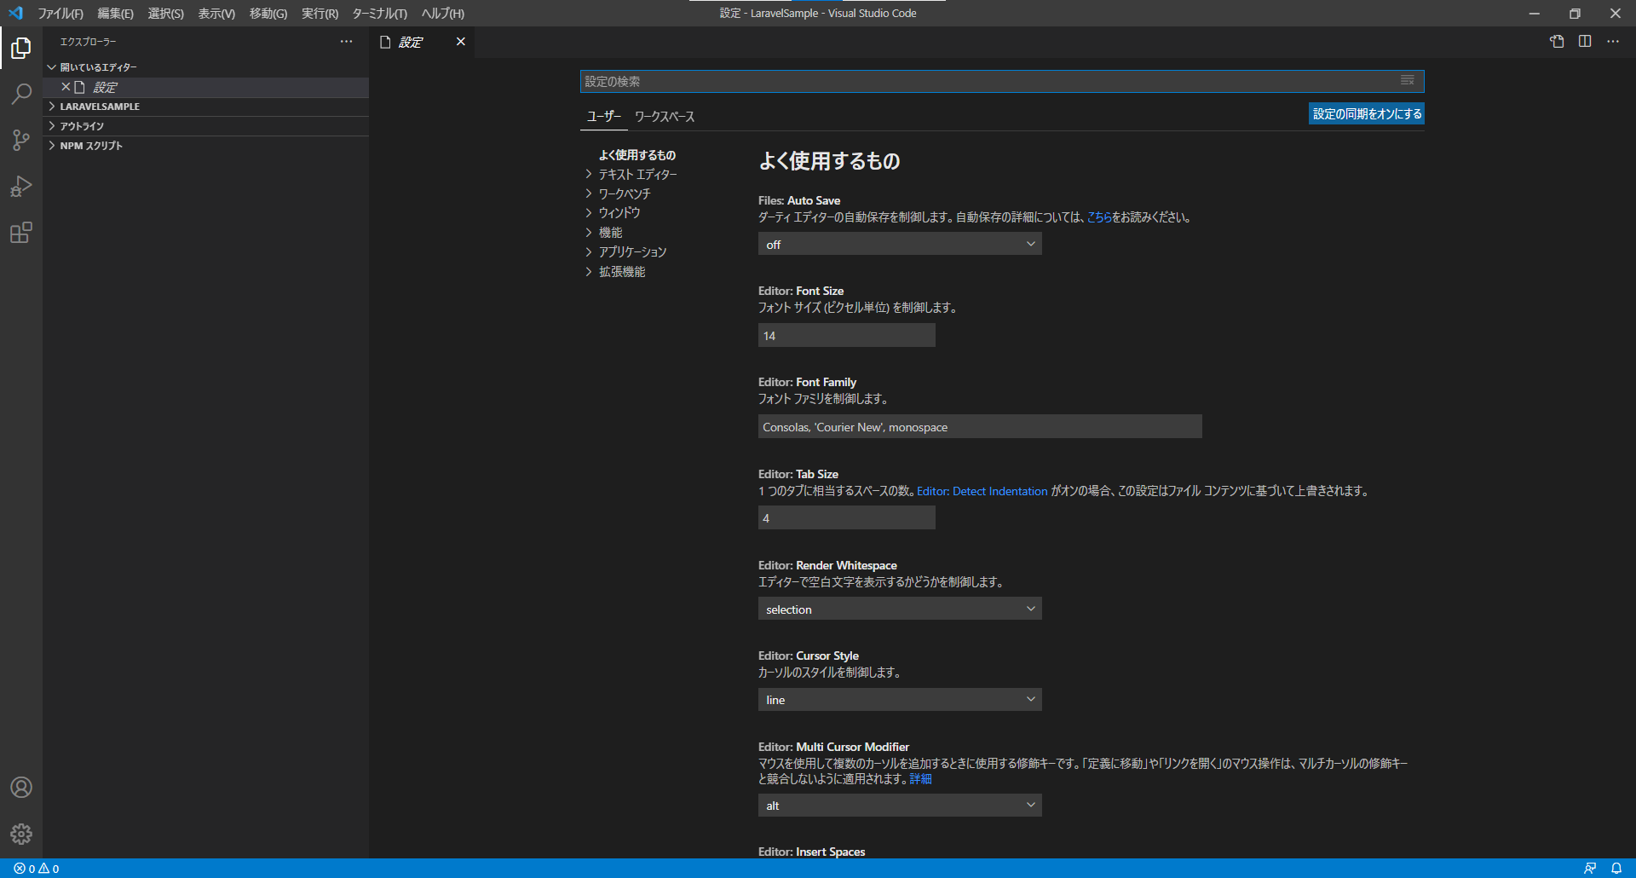Open the Accounts icon in activity bar
This screenshot has width=1636, height=878.
[21, 788]
